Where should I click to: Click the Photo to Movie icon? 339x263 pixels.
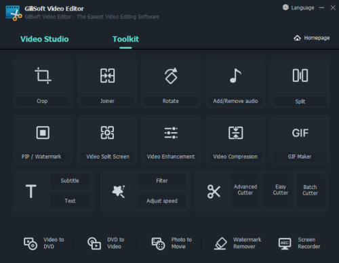click(158, 243)
